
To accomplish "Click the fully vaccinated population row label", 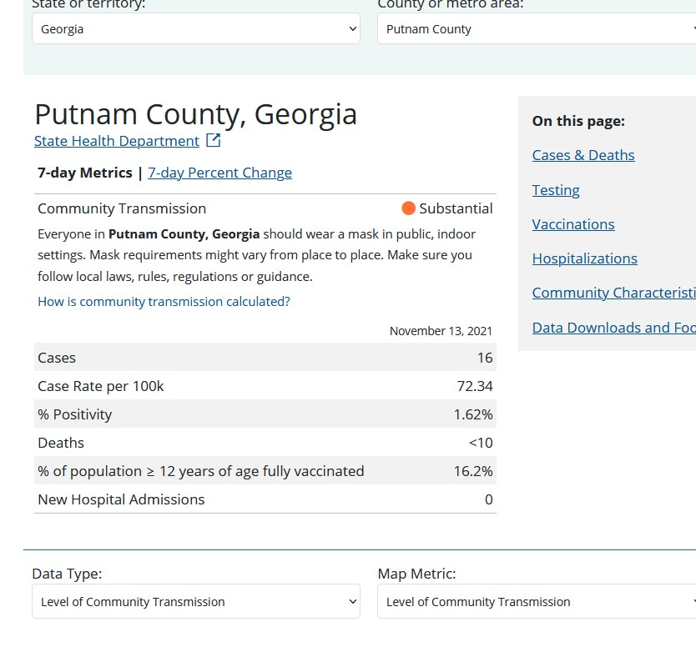I will click(x=201, y=471).
